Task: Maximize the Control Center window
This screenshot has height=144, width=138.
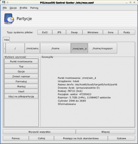Action: point(130,3)
